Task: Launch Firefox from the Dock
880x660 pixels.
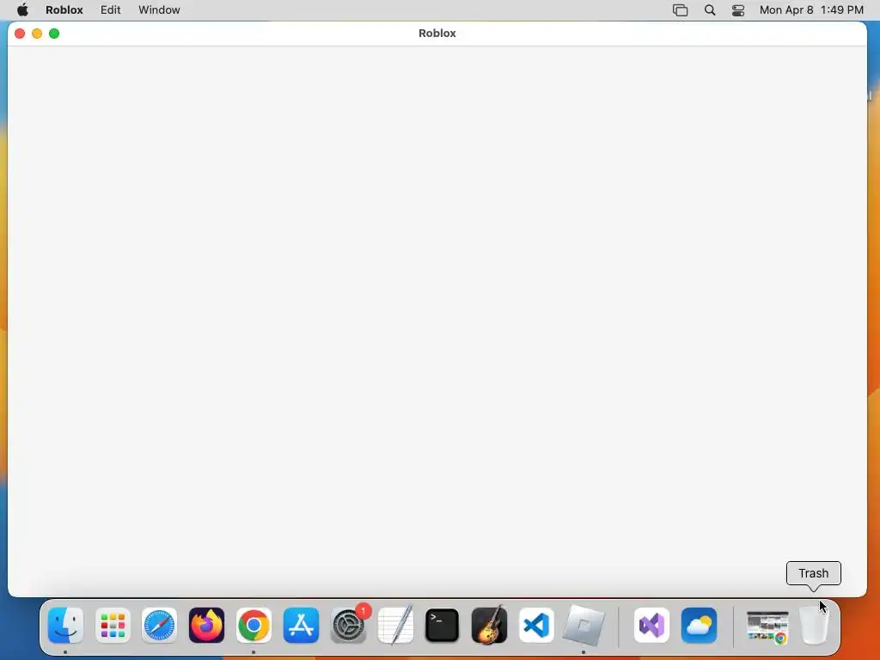Action: [x=206, y=626]
